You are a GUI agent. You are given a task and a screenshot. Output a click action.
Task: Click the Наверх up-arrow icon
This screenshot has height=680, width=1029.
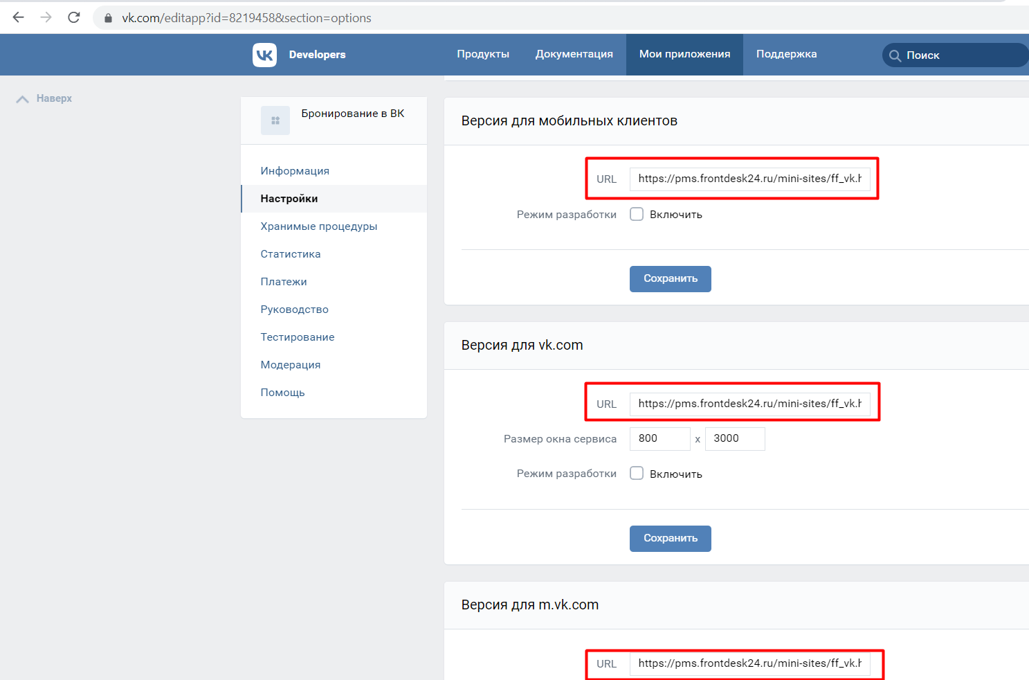pyautogui.click(x=22, y=99)
